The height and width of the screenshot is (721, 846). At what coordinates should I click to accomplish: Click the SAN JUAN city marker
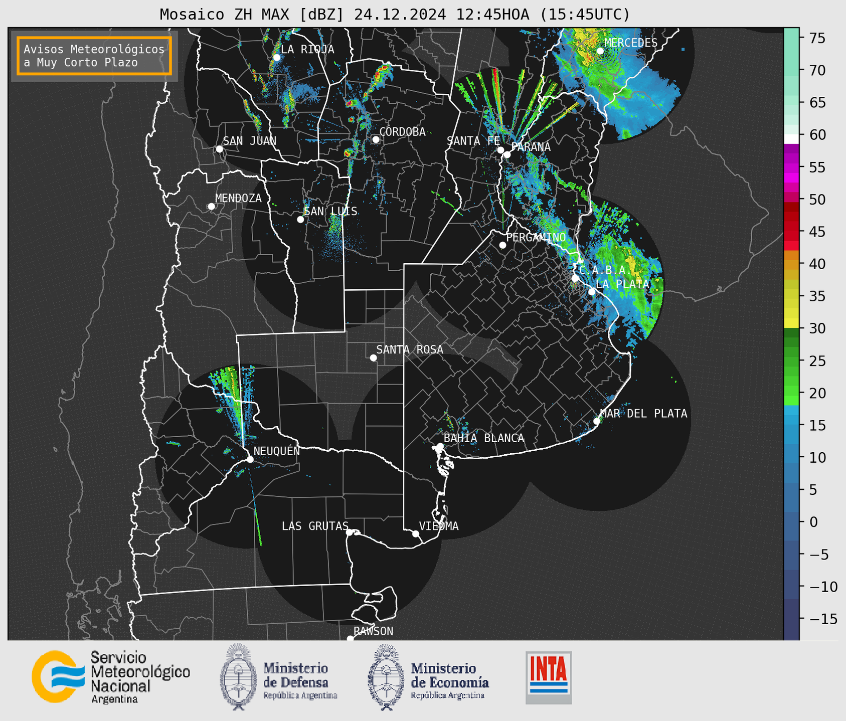[x=219, y=149]
